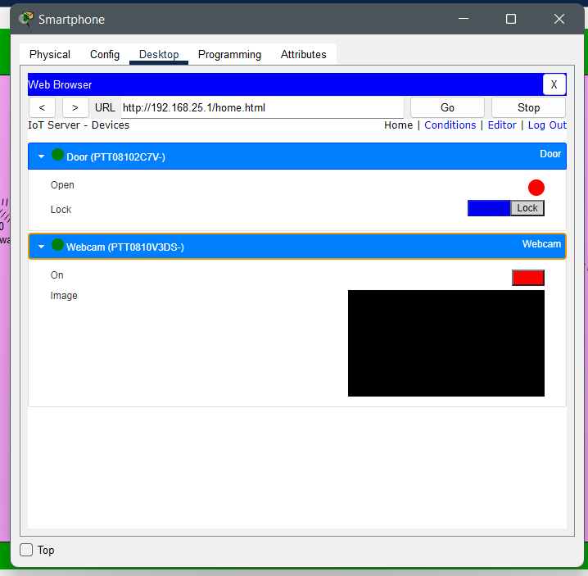Maximize the Smartphone window

pyautogui.click(x=511, y=19)
